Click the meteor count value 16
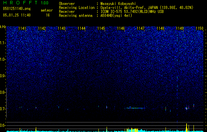The height and width of the screenshot is (132, 207). [48, 15]
